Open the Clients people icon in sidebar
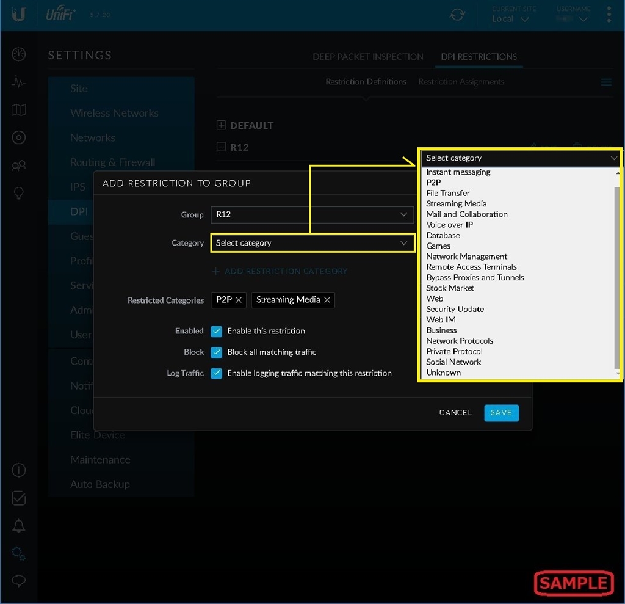Image resolution: width=625 pixels, height=604 pixels. pyautogui.click(x=19, y=165)
